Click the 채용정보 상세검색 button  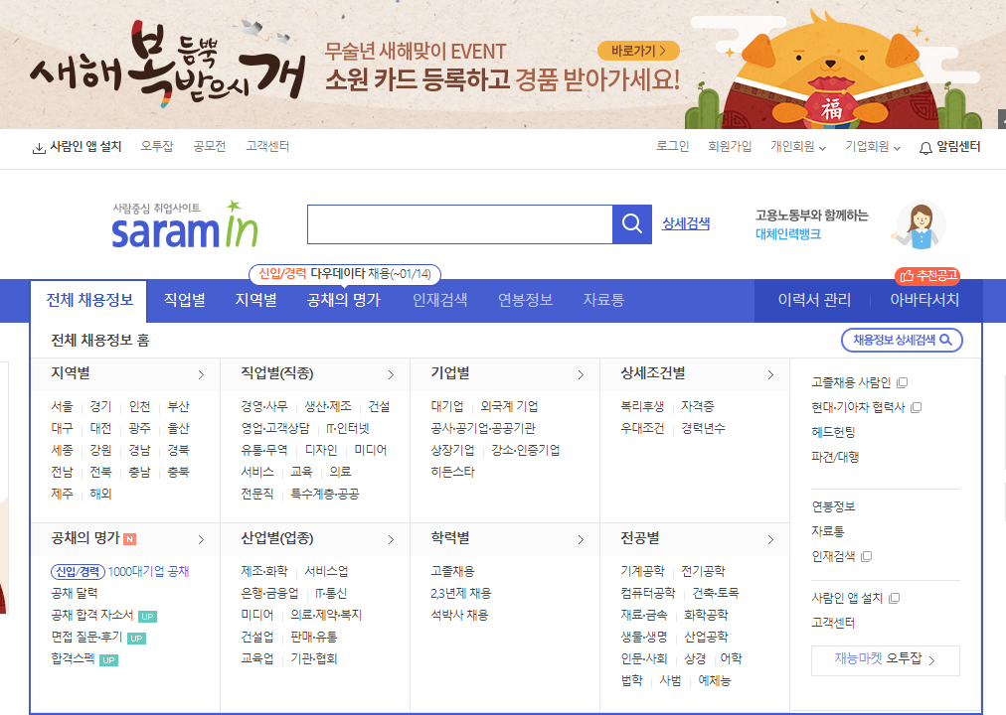click(x=901, y=341)
